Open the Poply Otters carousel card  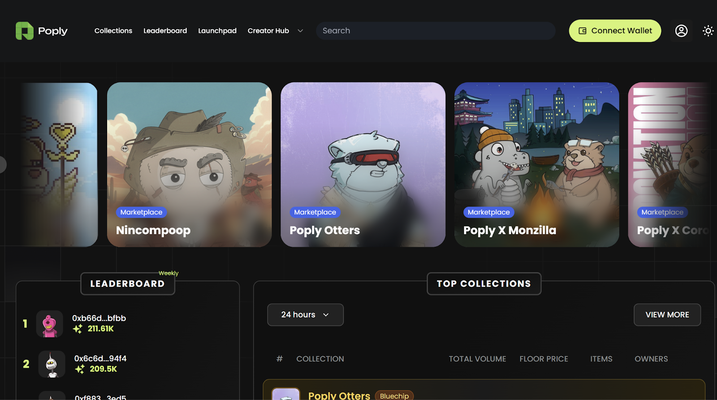point(363,164)
